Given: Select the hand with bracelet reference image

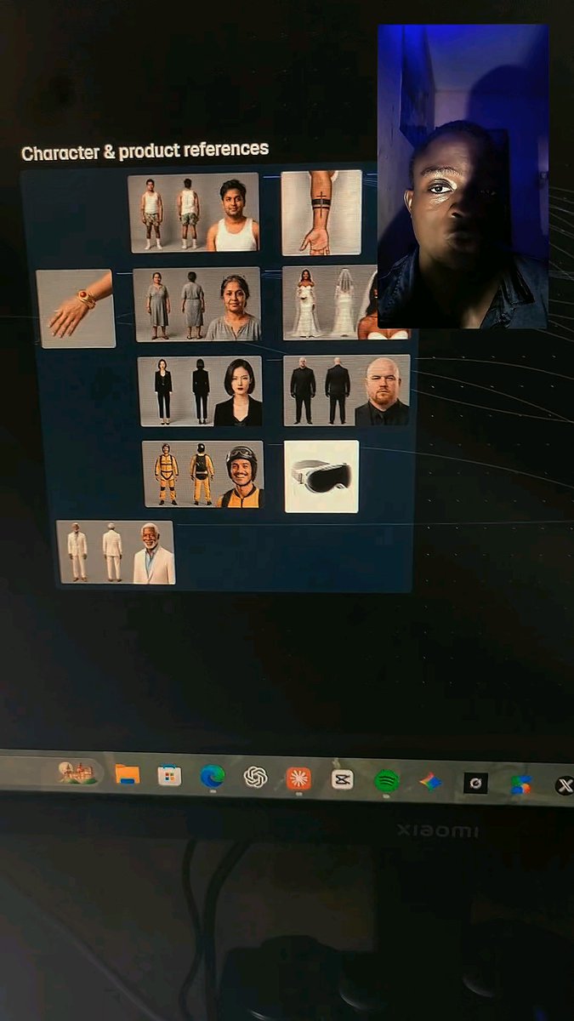Looking at the screenshot, I should [x=77, y=308].
